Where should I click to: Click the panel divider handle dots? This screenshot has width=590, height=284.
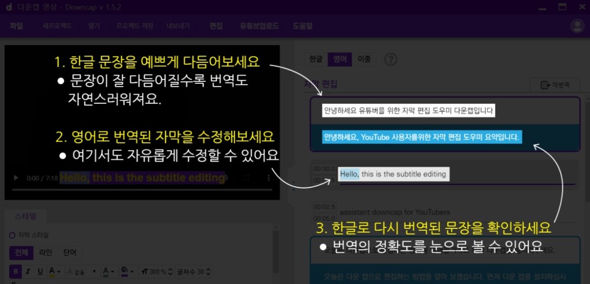(294, 184)
